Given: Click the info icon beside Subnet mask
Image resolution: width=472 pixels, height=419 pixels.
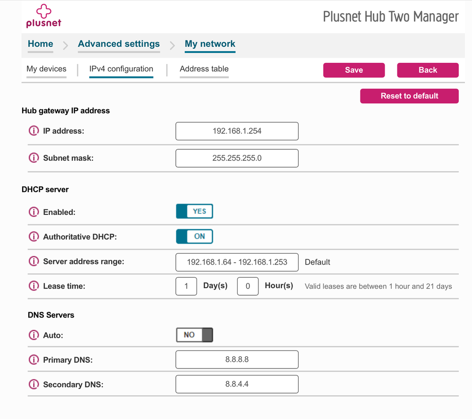Looking at the screenshot, I should click(34, 158).
